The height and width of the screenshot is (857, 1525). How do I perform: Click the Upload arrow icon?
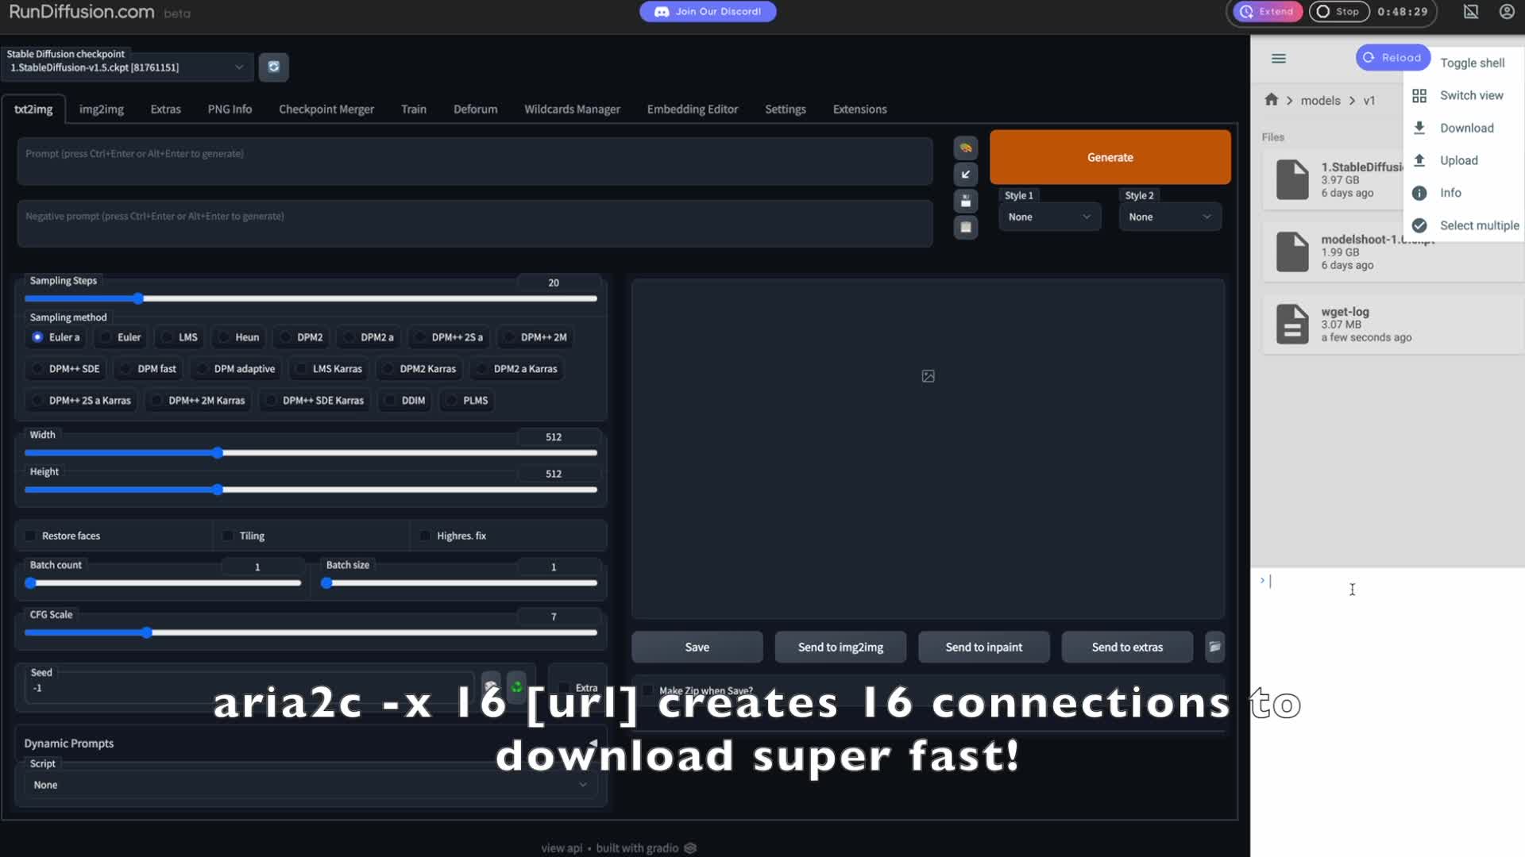tap(1419, 160)
